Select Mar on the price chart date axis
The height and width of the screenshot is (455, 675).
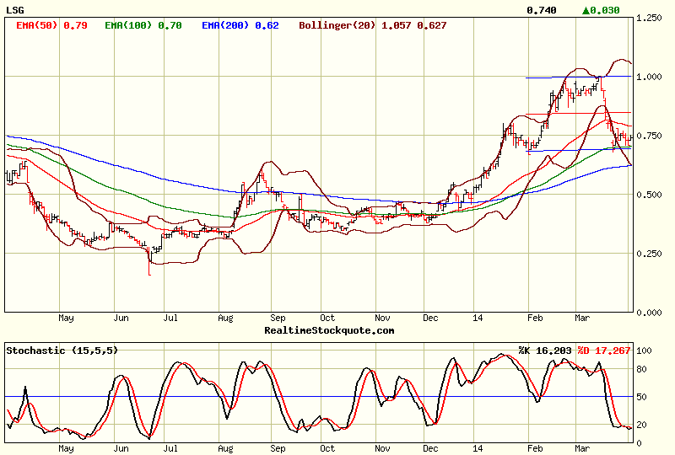tap(582, 318)
